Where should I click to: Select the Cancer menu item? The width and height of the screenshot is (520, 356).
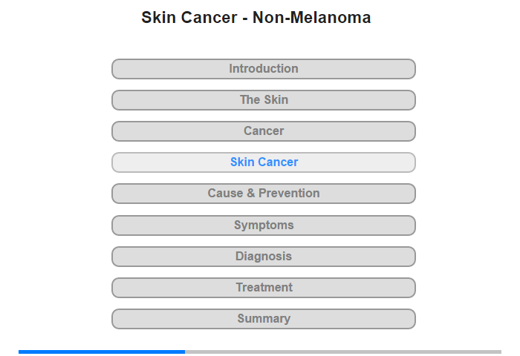[x=264, y=131]
